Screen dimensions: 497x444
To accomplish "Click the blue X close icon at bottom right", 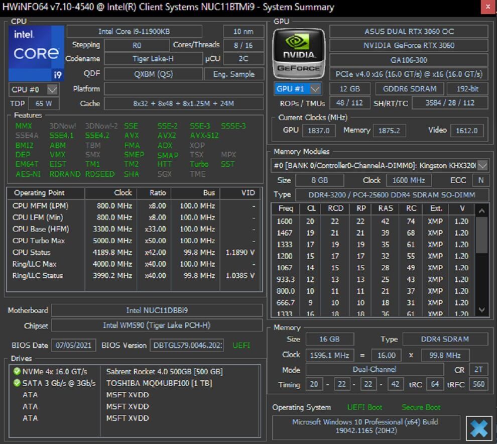I will pyautogui.click(x=479, y=428).
